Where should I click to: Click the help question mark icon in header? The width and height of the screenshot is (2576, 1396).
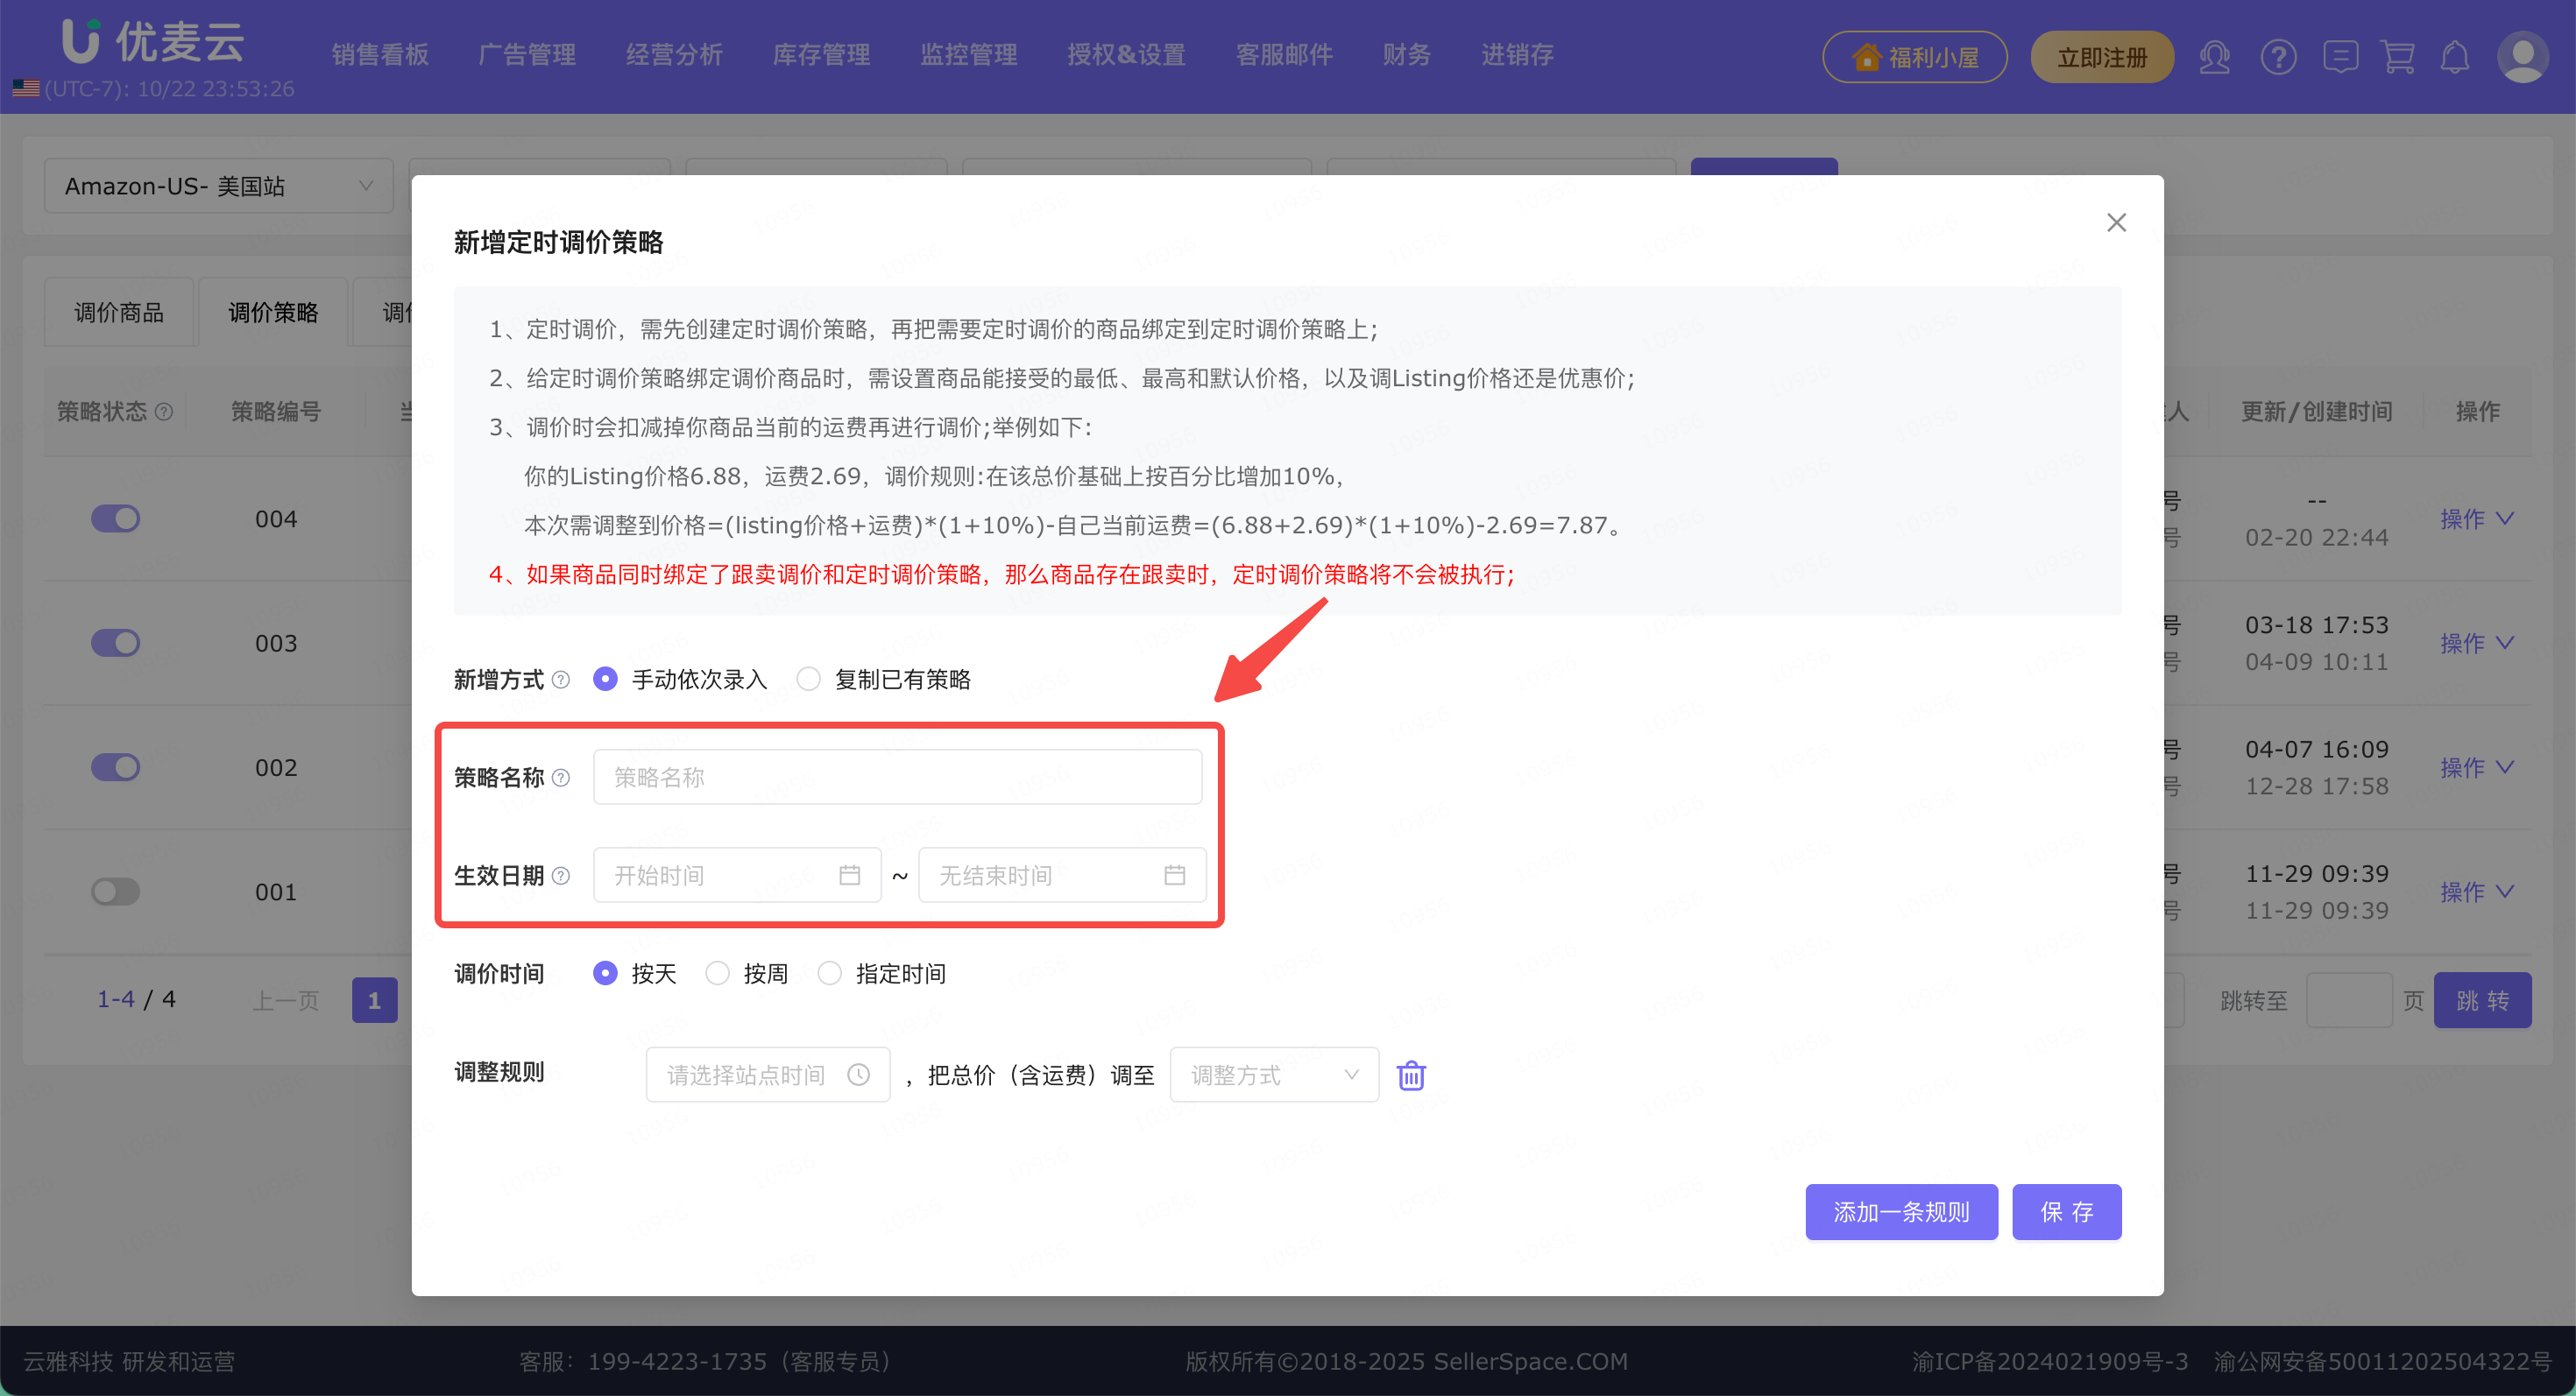[2278, 57]
